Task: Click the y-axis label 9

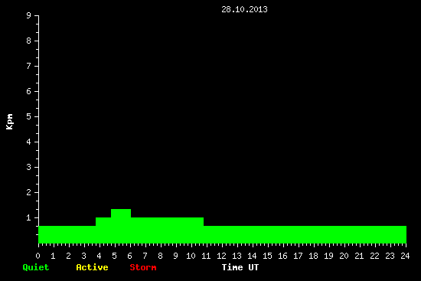Action: (x=29, y=15)
